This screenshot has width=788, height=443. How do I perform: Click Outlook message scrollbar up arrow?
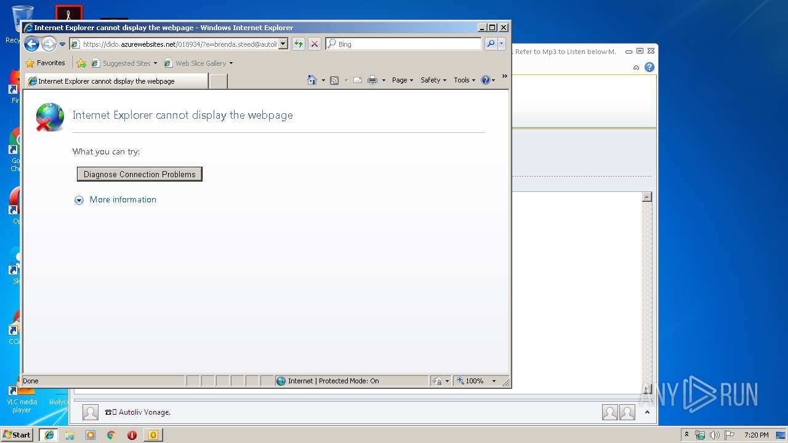coord(647,197)
